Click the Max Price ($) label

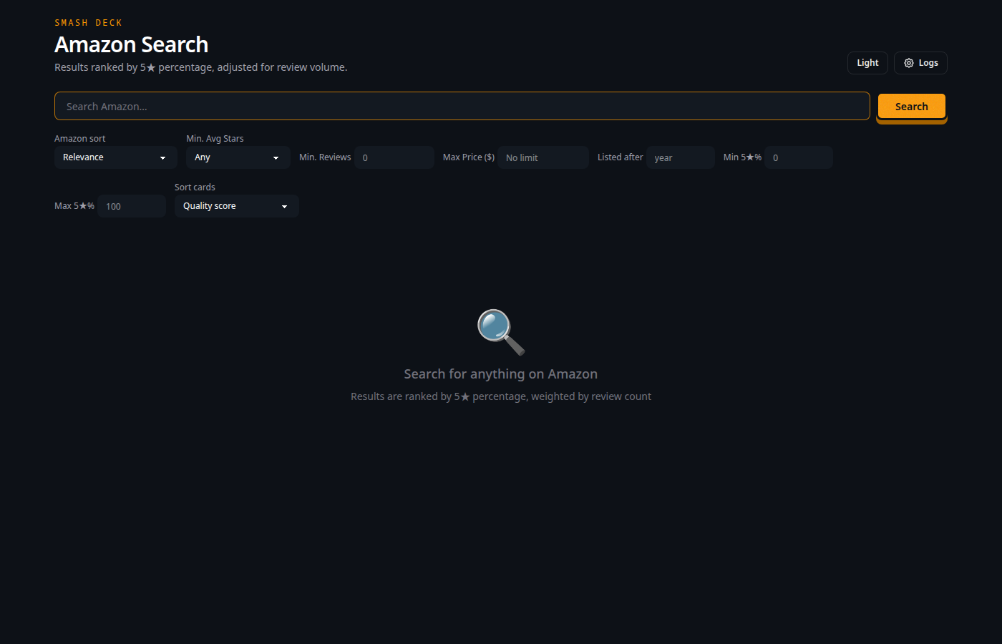point(469,157)
